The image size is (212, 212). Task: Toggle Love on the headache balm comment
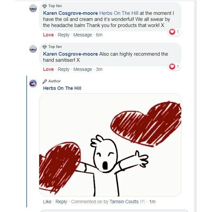click(x=48, y=35)
